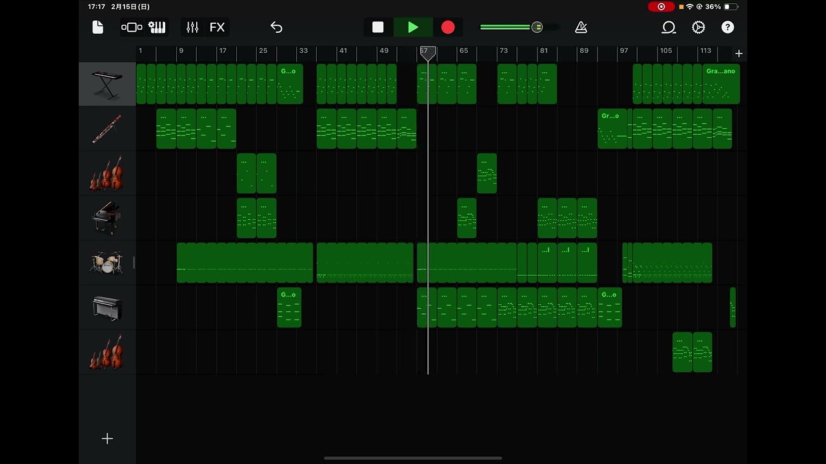Select the bassoon track header

tap(107, 129)
